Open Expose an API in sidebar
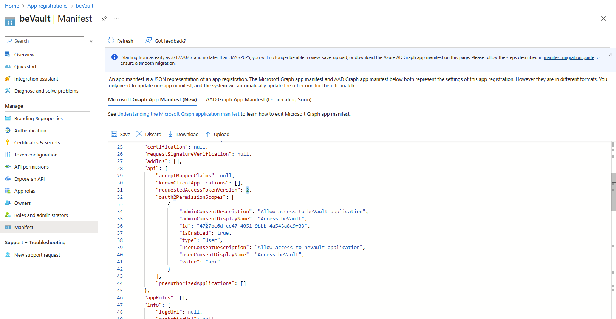 coord(29,179)
